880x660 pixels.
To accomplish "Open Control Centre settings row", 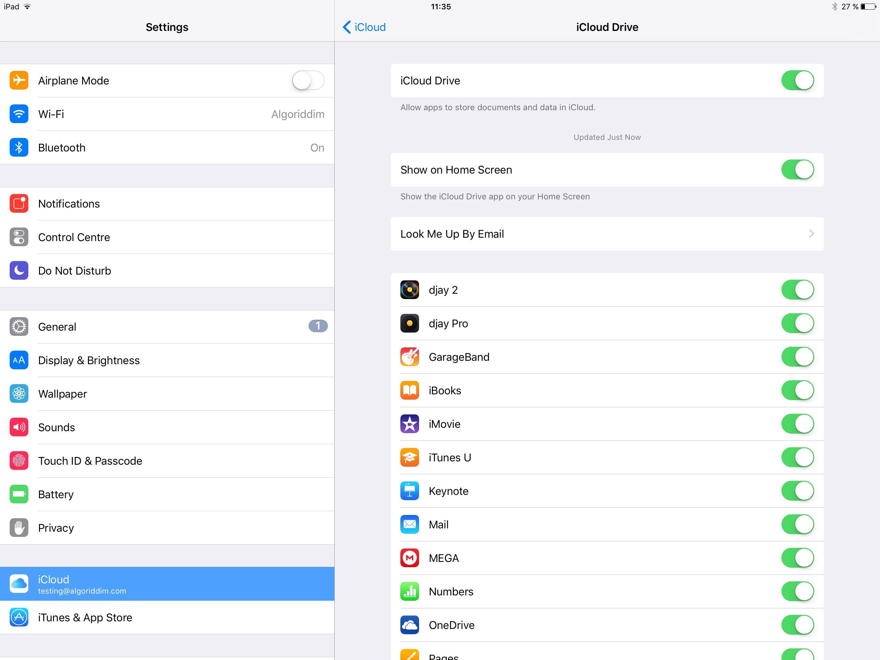I will pos(167,237).
